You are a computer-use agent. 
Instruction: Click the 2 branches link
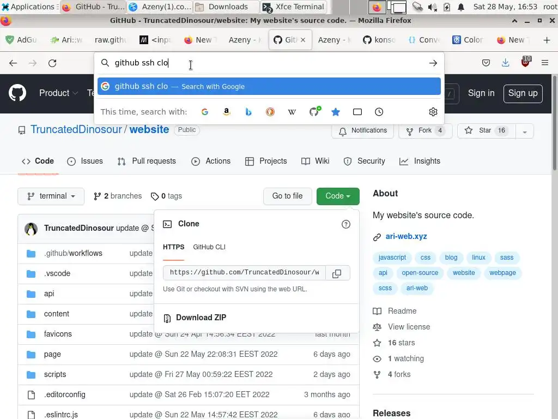[118, 196]
